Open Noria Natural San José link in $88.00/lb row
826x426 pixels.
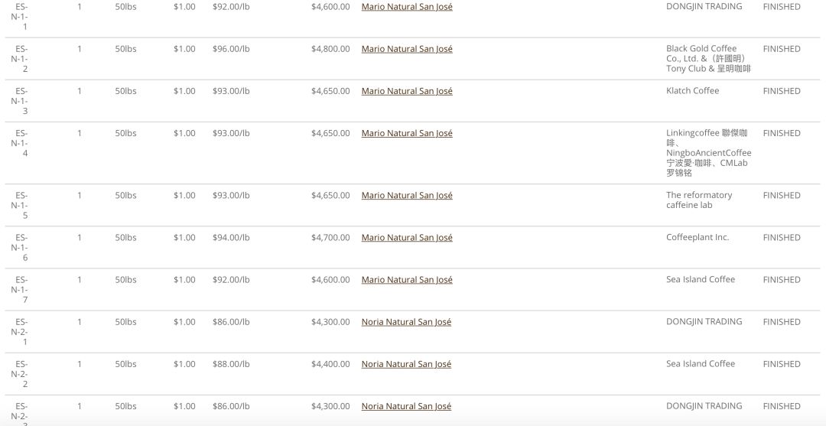pos(406,364)
